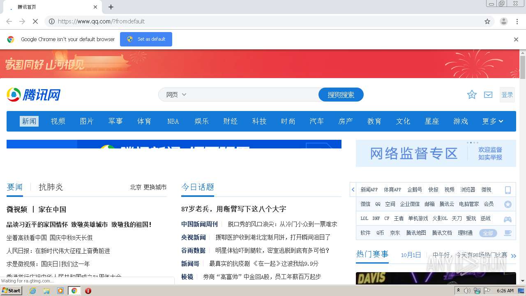Open headline 87岁老兵，用断臂写下这八个大字
Viewport: 526px width, 296px height.
pos(233,209)
